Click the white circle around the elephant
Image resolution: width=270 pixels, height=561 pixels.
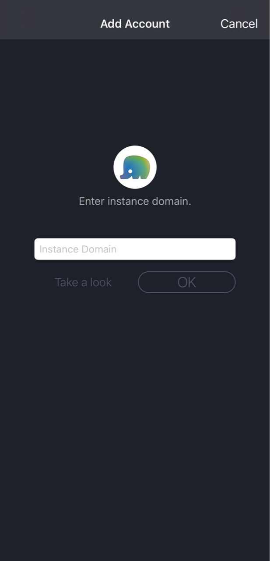pos(135,167)
